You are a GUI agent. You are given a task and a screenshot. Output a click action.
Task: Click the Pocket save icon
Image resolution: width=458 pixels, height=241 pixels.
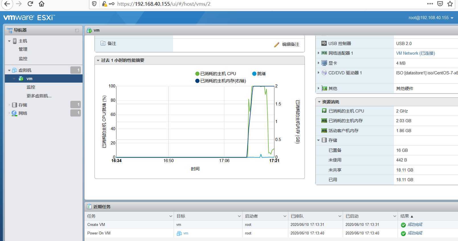pyautogui.click(x=440, y=4)
